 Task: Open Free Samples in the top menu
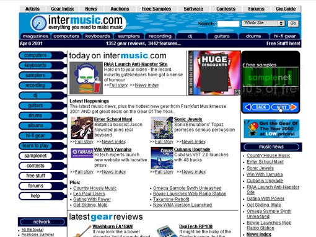[x=157, y=9]
